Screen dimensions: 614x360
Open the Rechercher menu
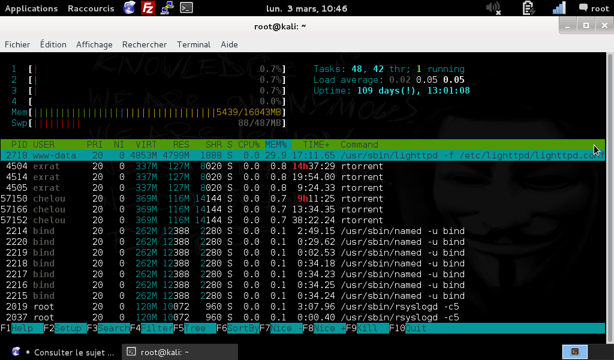point(145,44)
